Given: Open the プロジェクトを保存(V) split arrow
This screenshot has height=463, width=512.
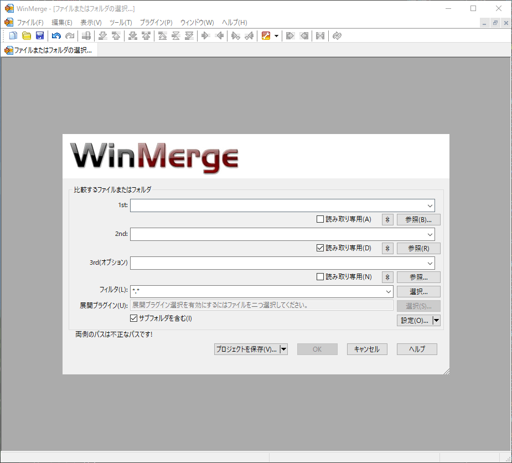Looking at the screenshot, I should click(x=284, y=349).
